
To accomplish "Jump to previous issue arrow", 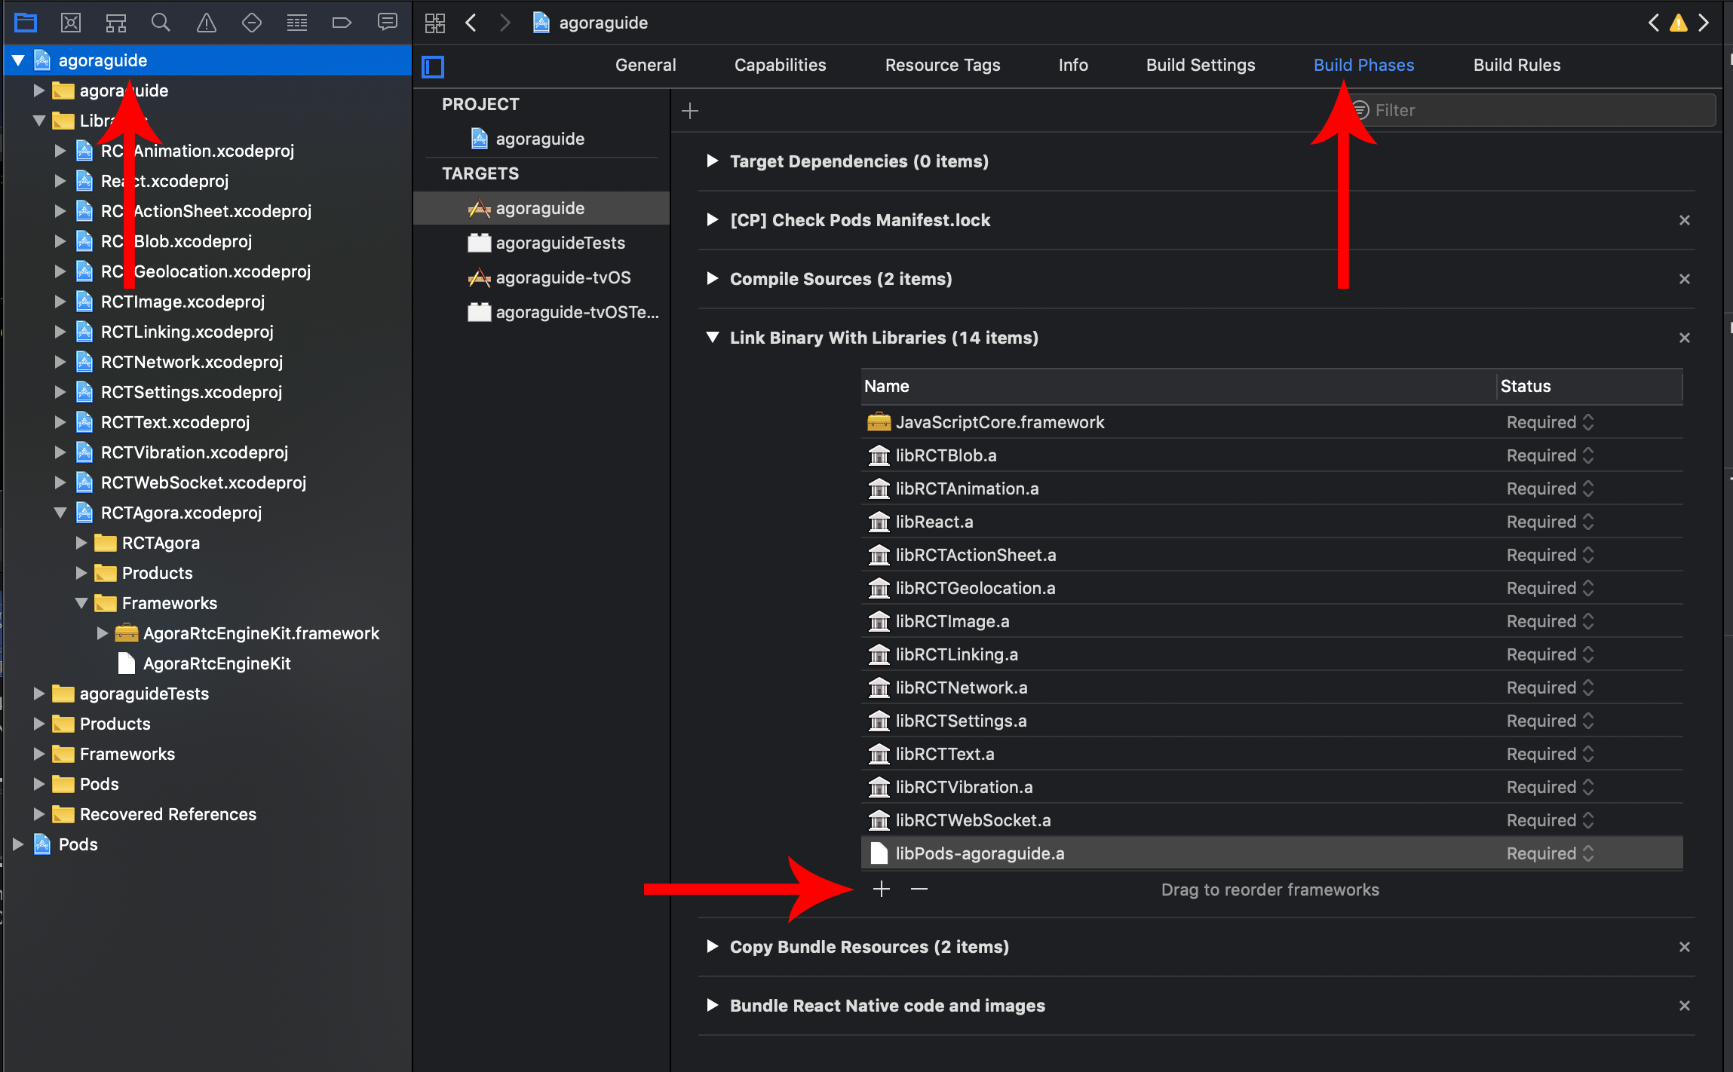I will [1654, 23].
